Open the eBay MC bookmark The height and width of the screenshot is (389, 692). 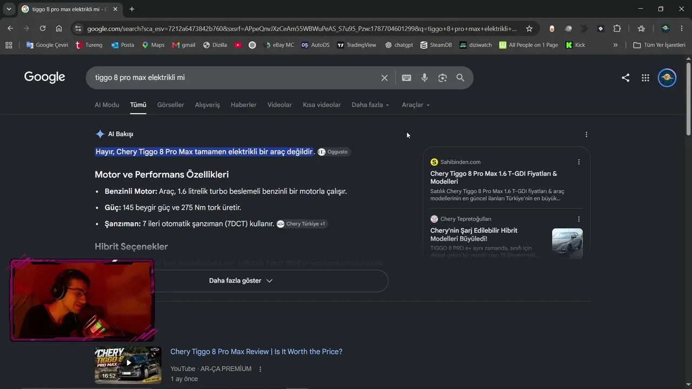coord(278,45)
